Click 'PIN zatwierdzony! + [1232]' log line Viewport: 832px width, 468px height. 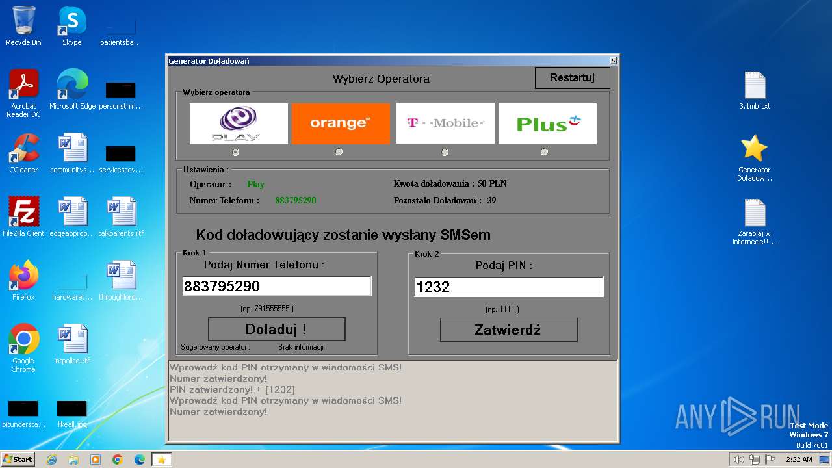click(x=232, y=389)
